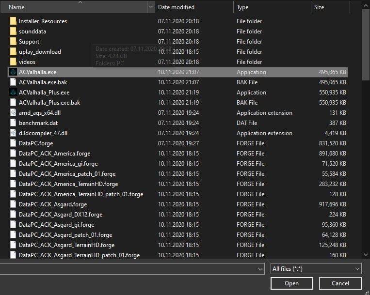Click the date 07.11.2020 19:27

(178, 143)
